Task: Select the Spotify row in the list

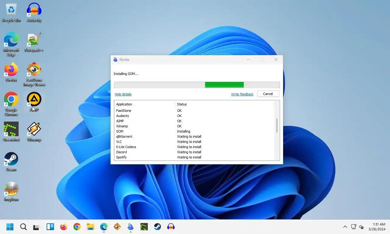Action: [x=194, y=157]
